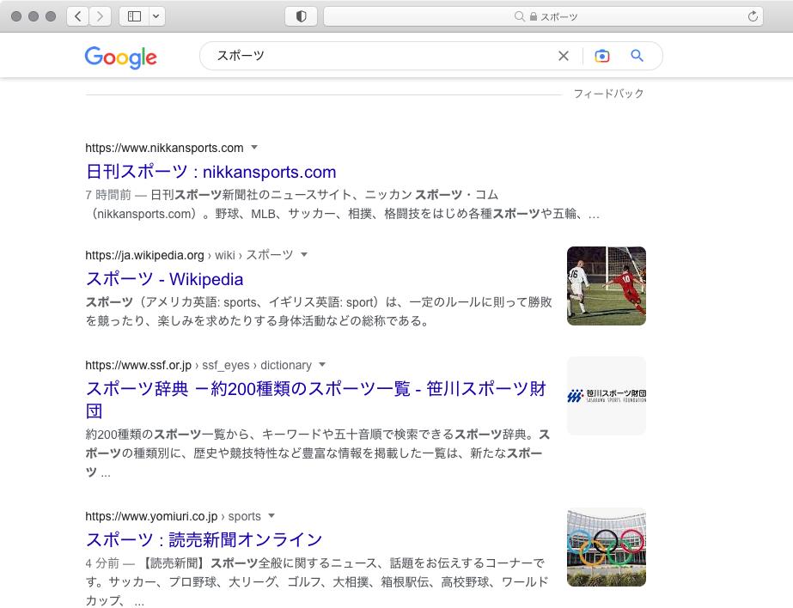Expand the ja.wikipedia.org URL dropdown arrow
793x608 pixels.
pyautogui.click(x=304, y=255)
